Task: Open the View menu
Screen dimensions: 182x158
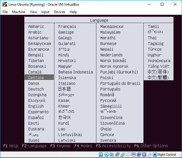Action: 33,12
